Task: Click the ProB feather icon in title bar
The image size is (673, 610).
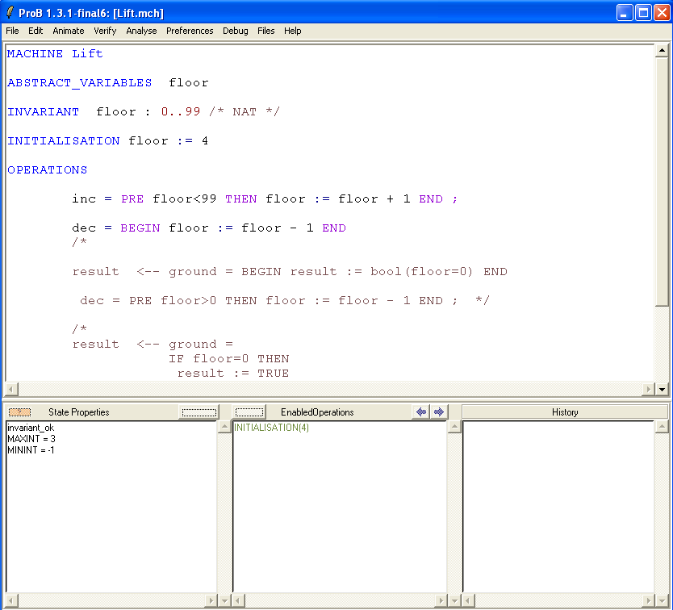Action: (9, 13)
